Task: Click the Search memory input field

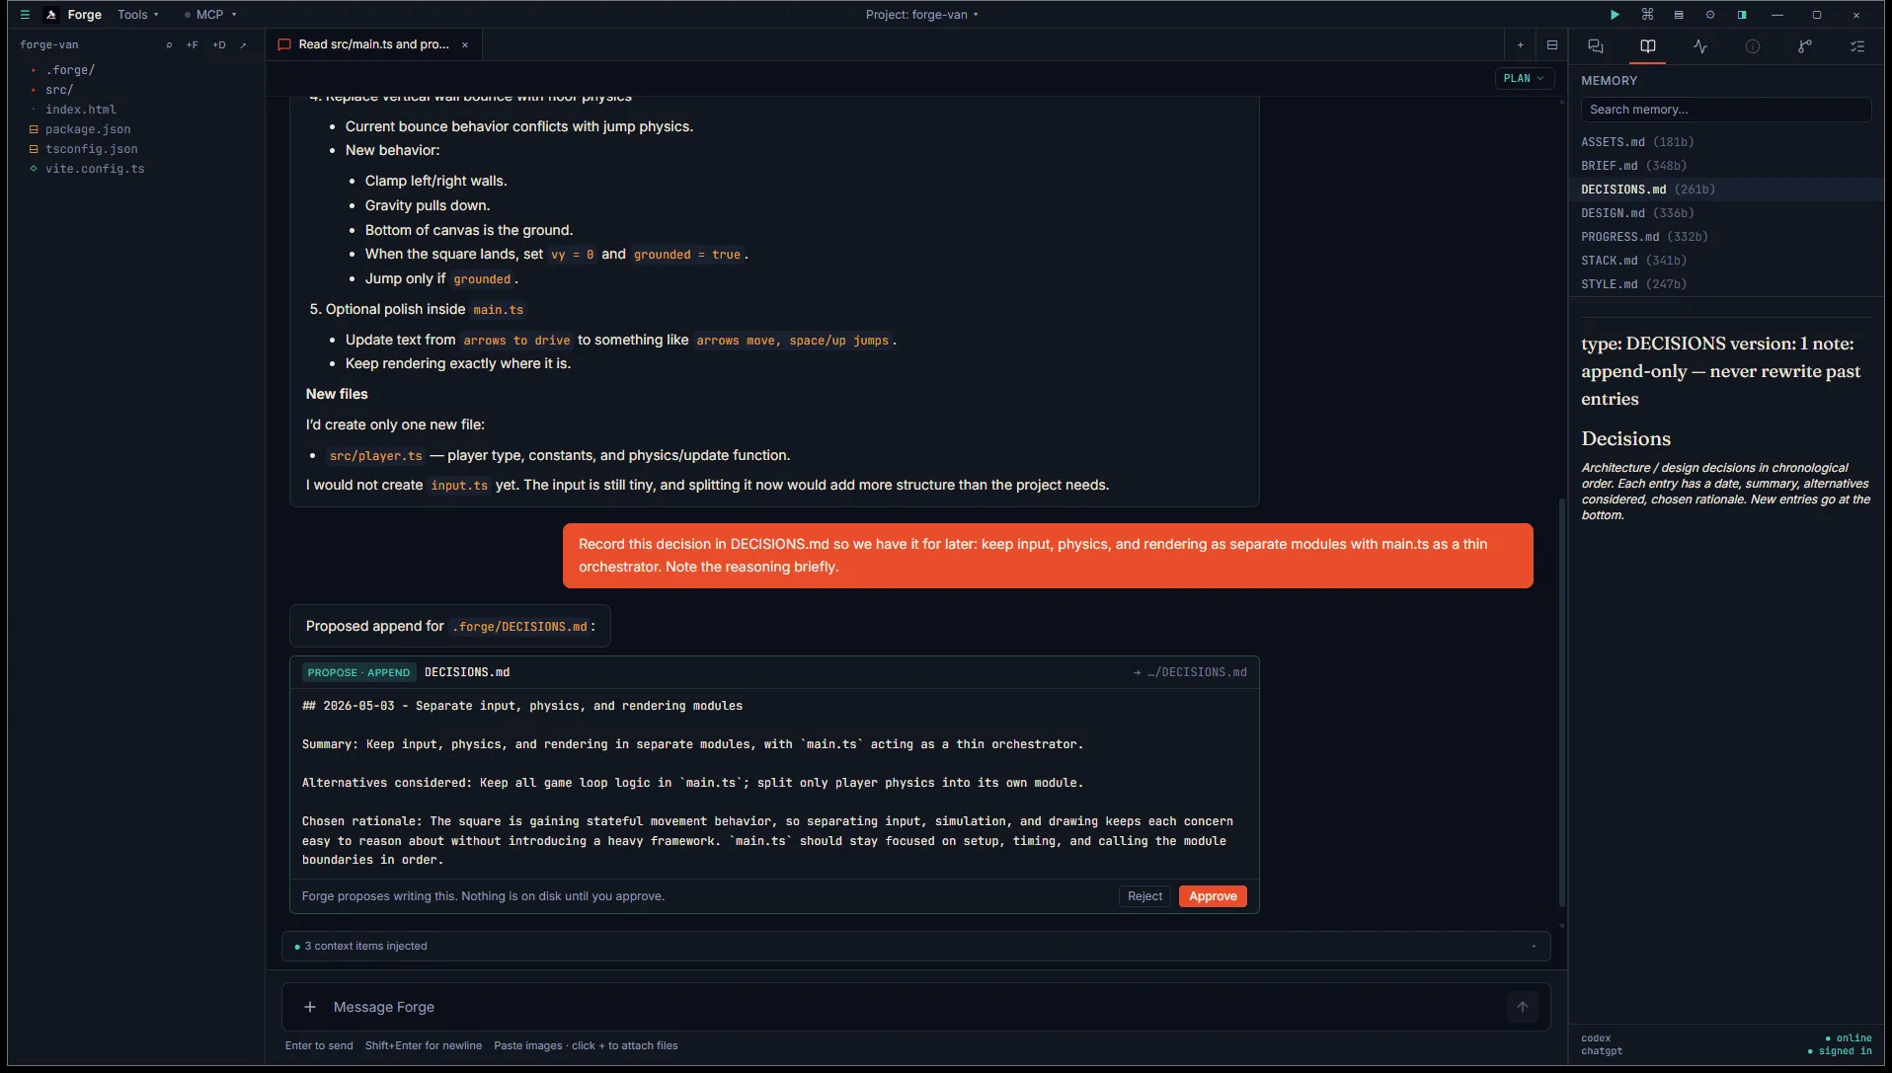Action: click(x=1725, y=110)
